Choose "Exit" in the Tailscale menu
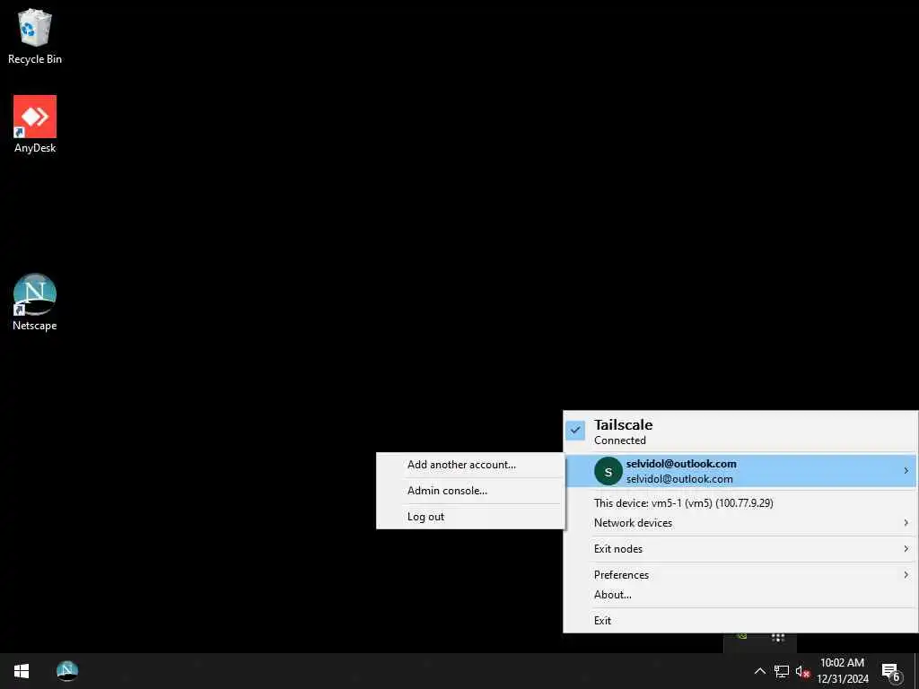This screenshot has height=689, width=919. coord(740,621)
